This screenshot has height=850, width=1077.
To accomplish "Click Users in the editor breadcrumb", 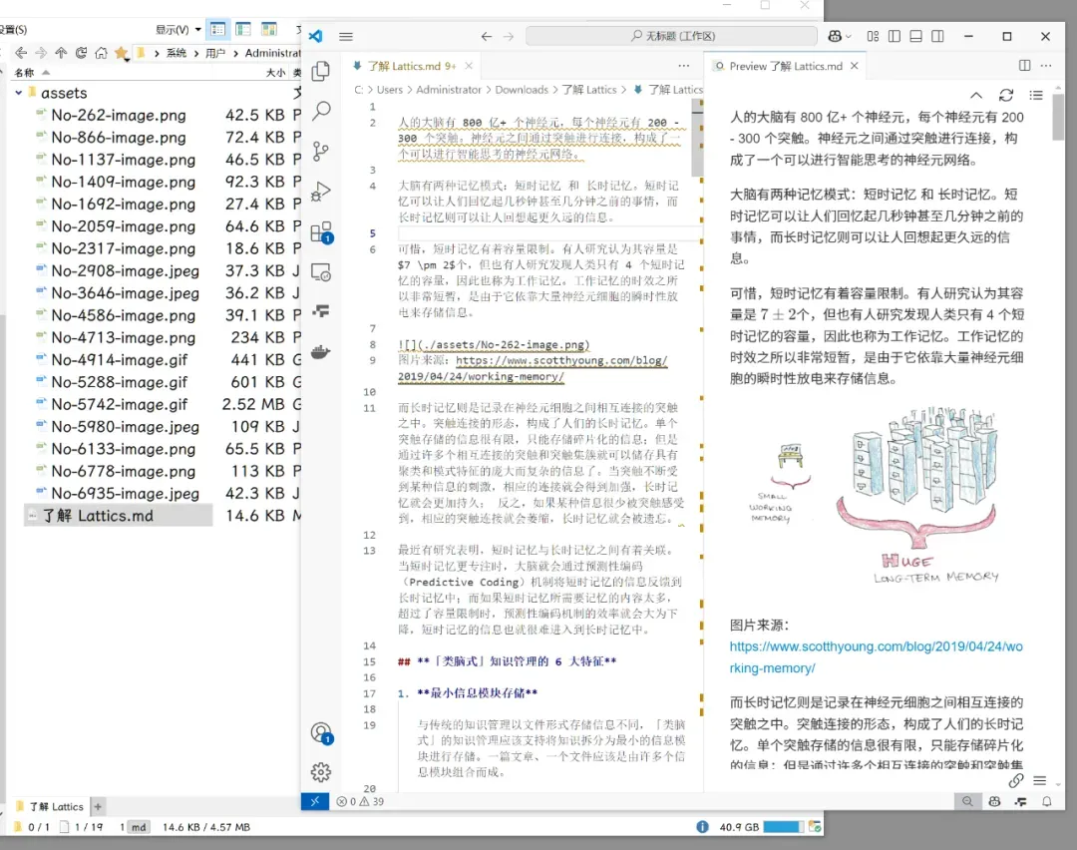I will 390,90.
